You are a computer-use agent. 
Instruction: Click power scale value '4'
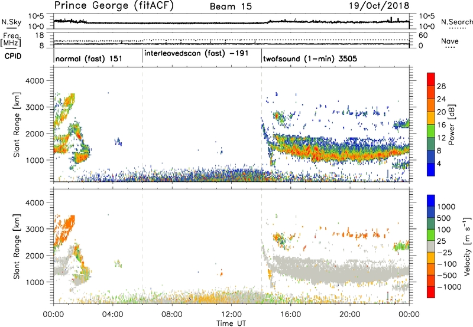[439, 164]
